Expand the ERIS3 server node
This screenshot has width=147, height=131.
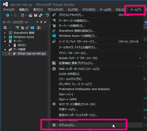[x=9, y=45]
